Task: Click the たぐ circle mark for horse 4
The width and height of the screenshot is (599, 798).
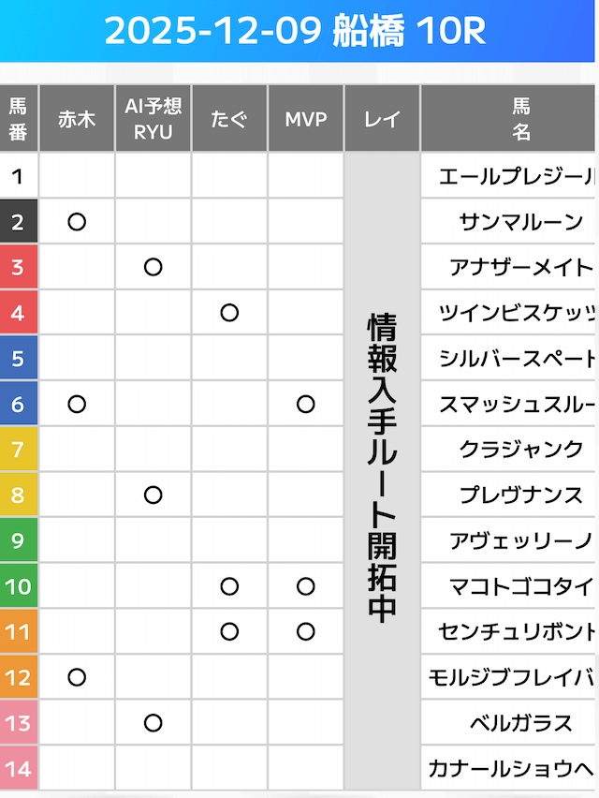Action: click(x=229, y=313)
